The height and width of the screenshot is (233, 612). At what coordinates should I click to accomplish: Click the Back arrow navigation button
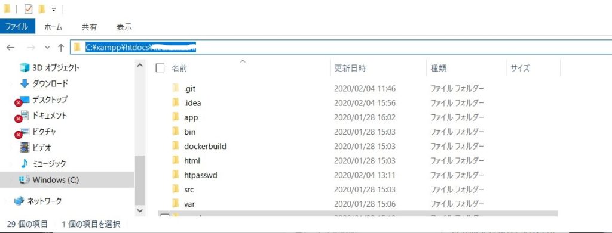[11, 48]
